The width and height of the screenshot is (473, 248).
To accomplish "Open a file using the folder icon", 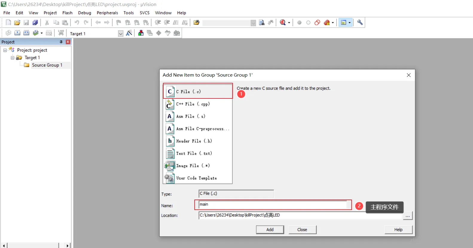I will tap(17, 22).
